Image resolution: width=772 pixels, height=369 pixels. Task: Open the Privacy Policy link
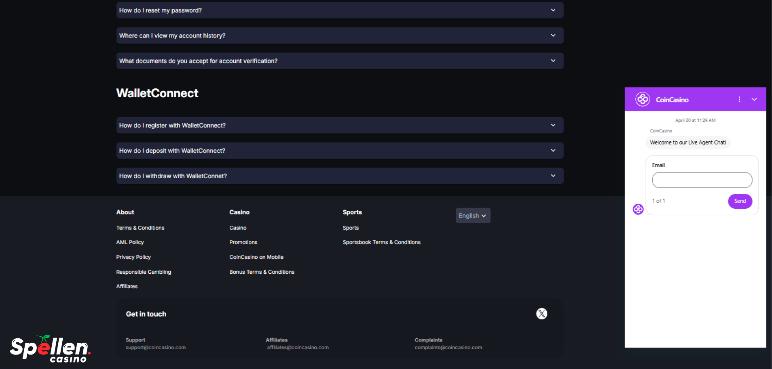(x=133, y=257)
